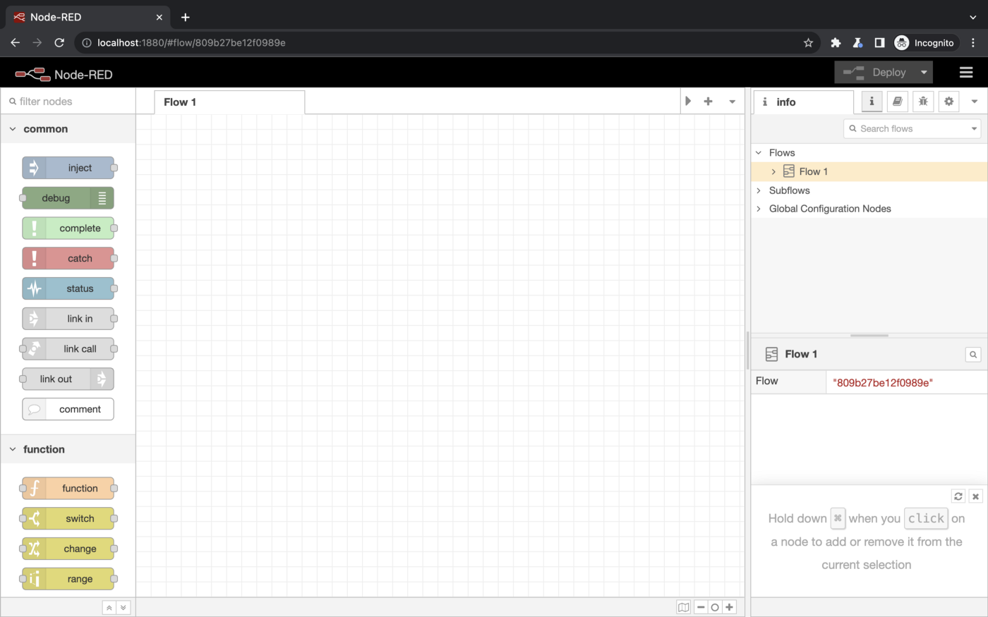Open configuration nodes gear tab
The height and width of the screenshot is (617, 988).
[948, 102]
